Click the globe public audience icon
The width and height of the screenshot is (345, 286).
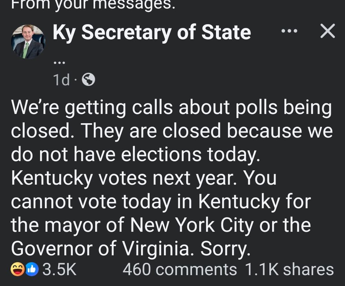88,80
